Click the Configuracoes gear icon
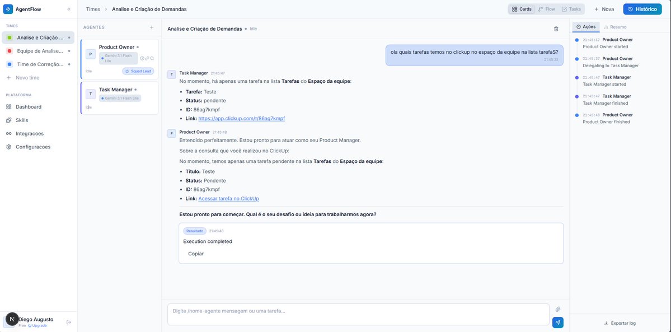The height and width of the screenshot is (332, 671). pos(8,147)
